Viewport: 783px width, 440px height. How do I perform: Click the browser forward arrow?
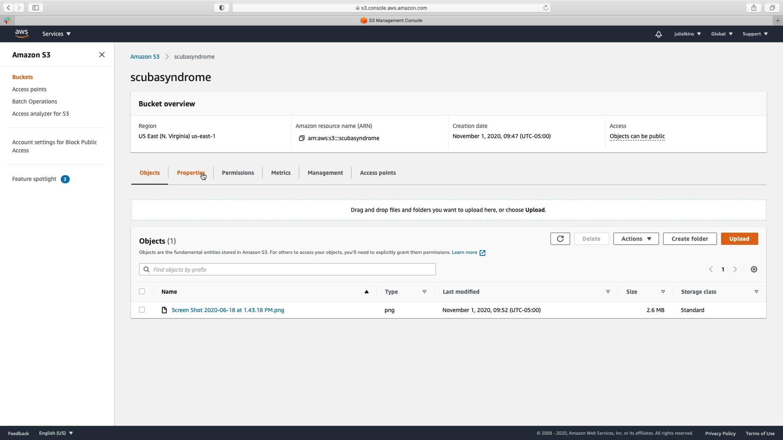point(19,8)
